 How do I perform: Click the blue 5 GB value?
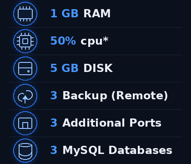pos(65,68)
